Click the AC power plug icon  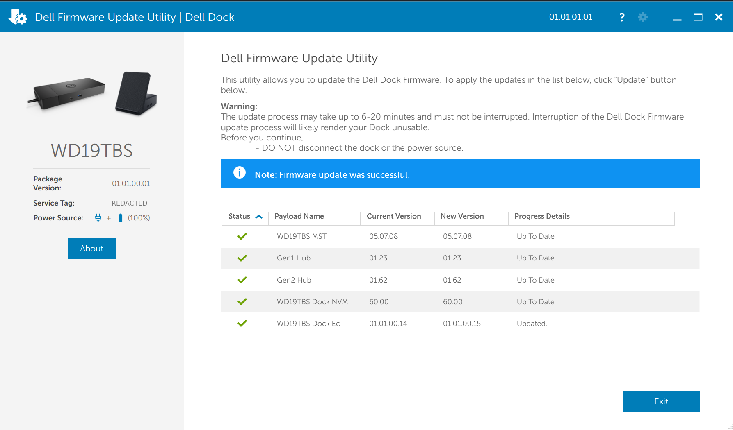[x=97, y=217]
